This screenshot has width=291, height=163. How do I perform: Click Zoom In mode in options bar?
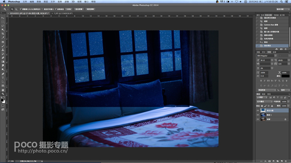12,9
